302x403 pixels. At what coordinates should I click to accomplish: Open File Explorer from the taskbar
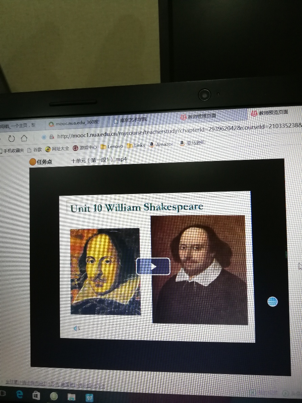click(71, 397)
